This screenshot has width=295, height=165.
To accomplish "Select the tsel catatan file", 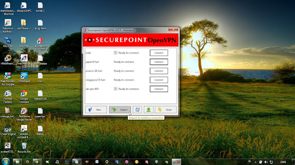I will [x=40, y=60].
